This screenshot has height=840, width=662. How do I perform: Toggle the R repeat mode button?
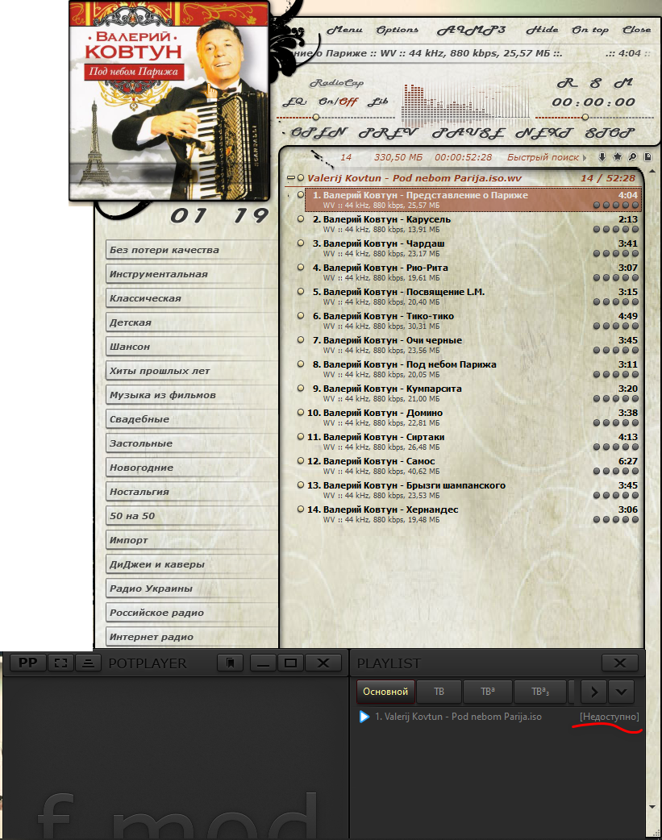(x=567, y=83)
